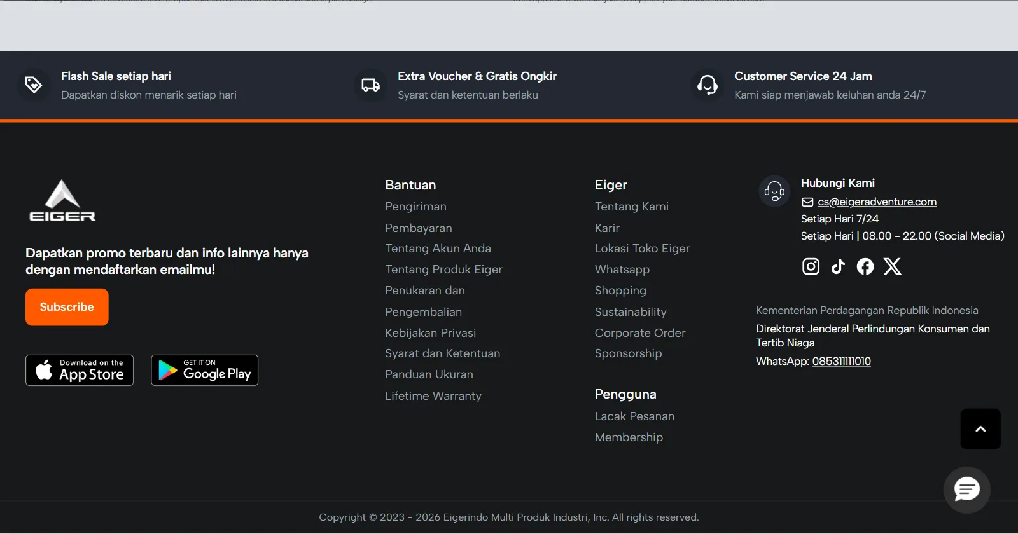Go to Pembayaran information

coord(419,228)
